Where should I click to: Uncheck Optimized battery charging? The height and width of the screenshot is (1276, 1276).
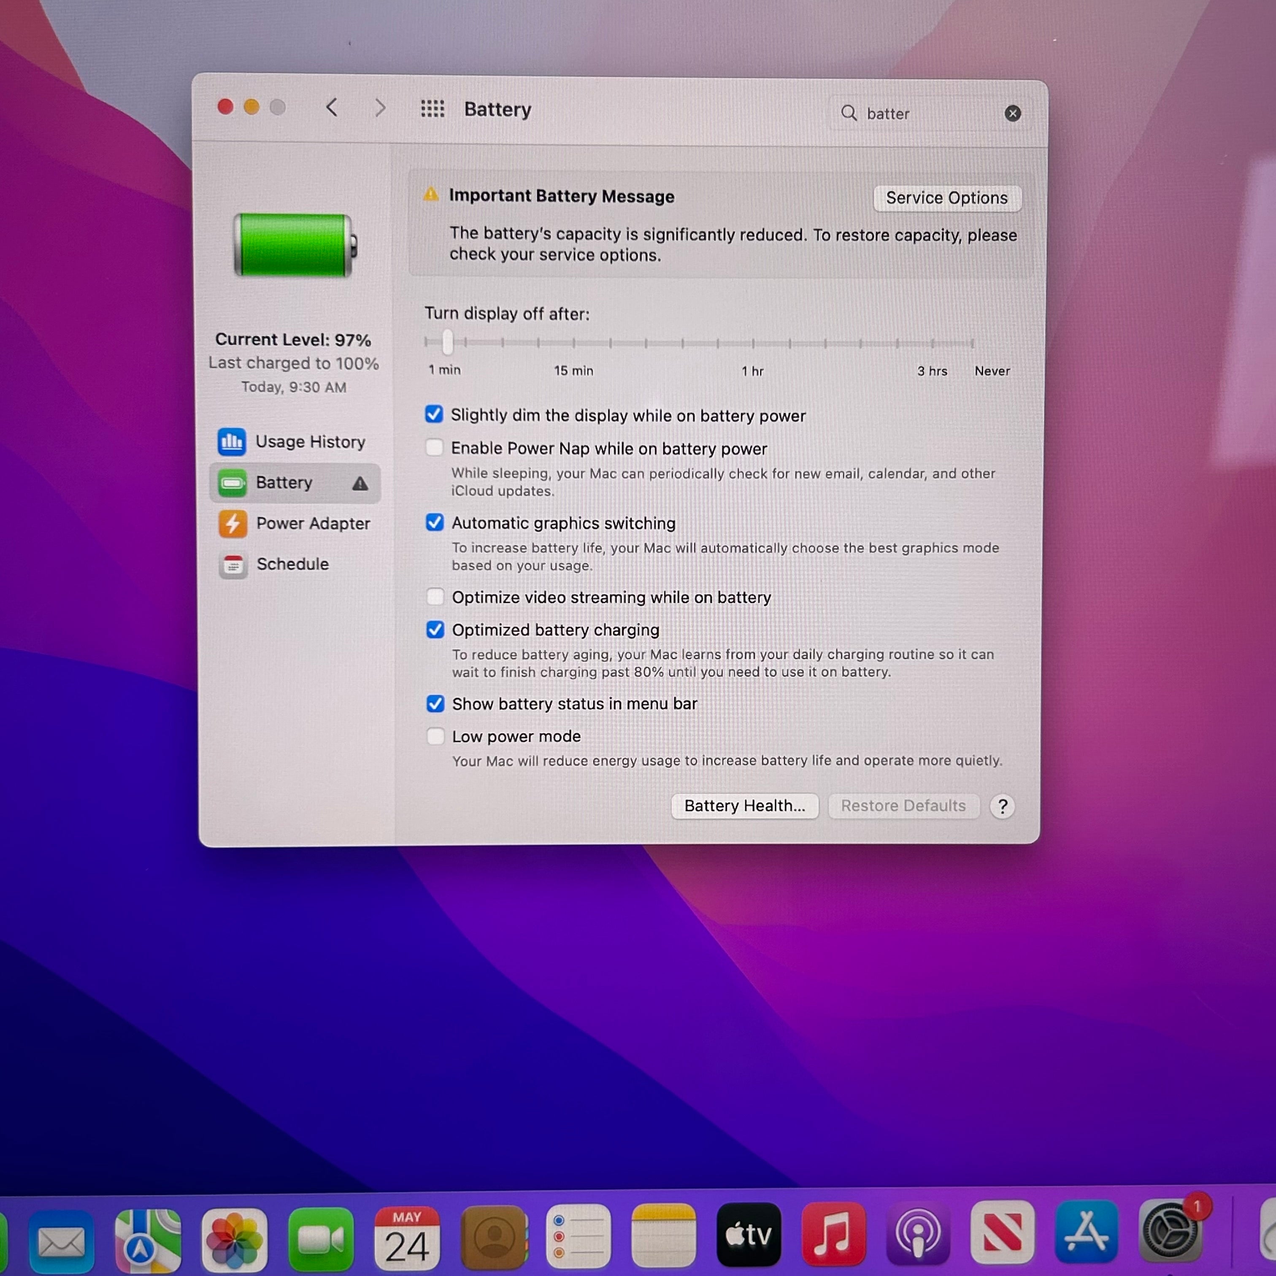point(435,630)
